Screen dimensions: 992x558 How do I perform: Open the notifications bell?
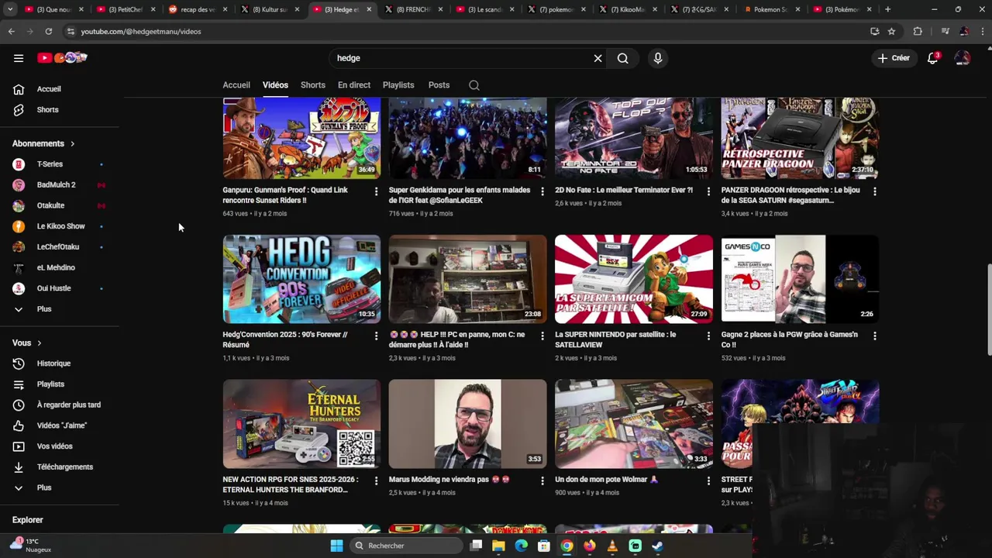(x=932, y=58)
